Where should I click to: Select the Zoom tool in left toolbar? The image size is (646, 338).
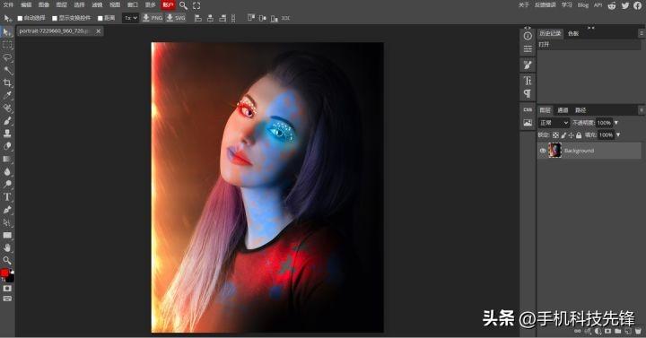pyautogui.click(x=7, y=260)
